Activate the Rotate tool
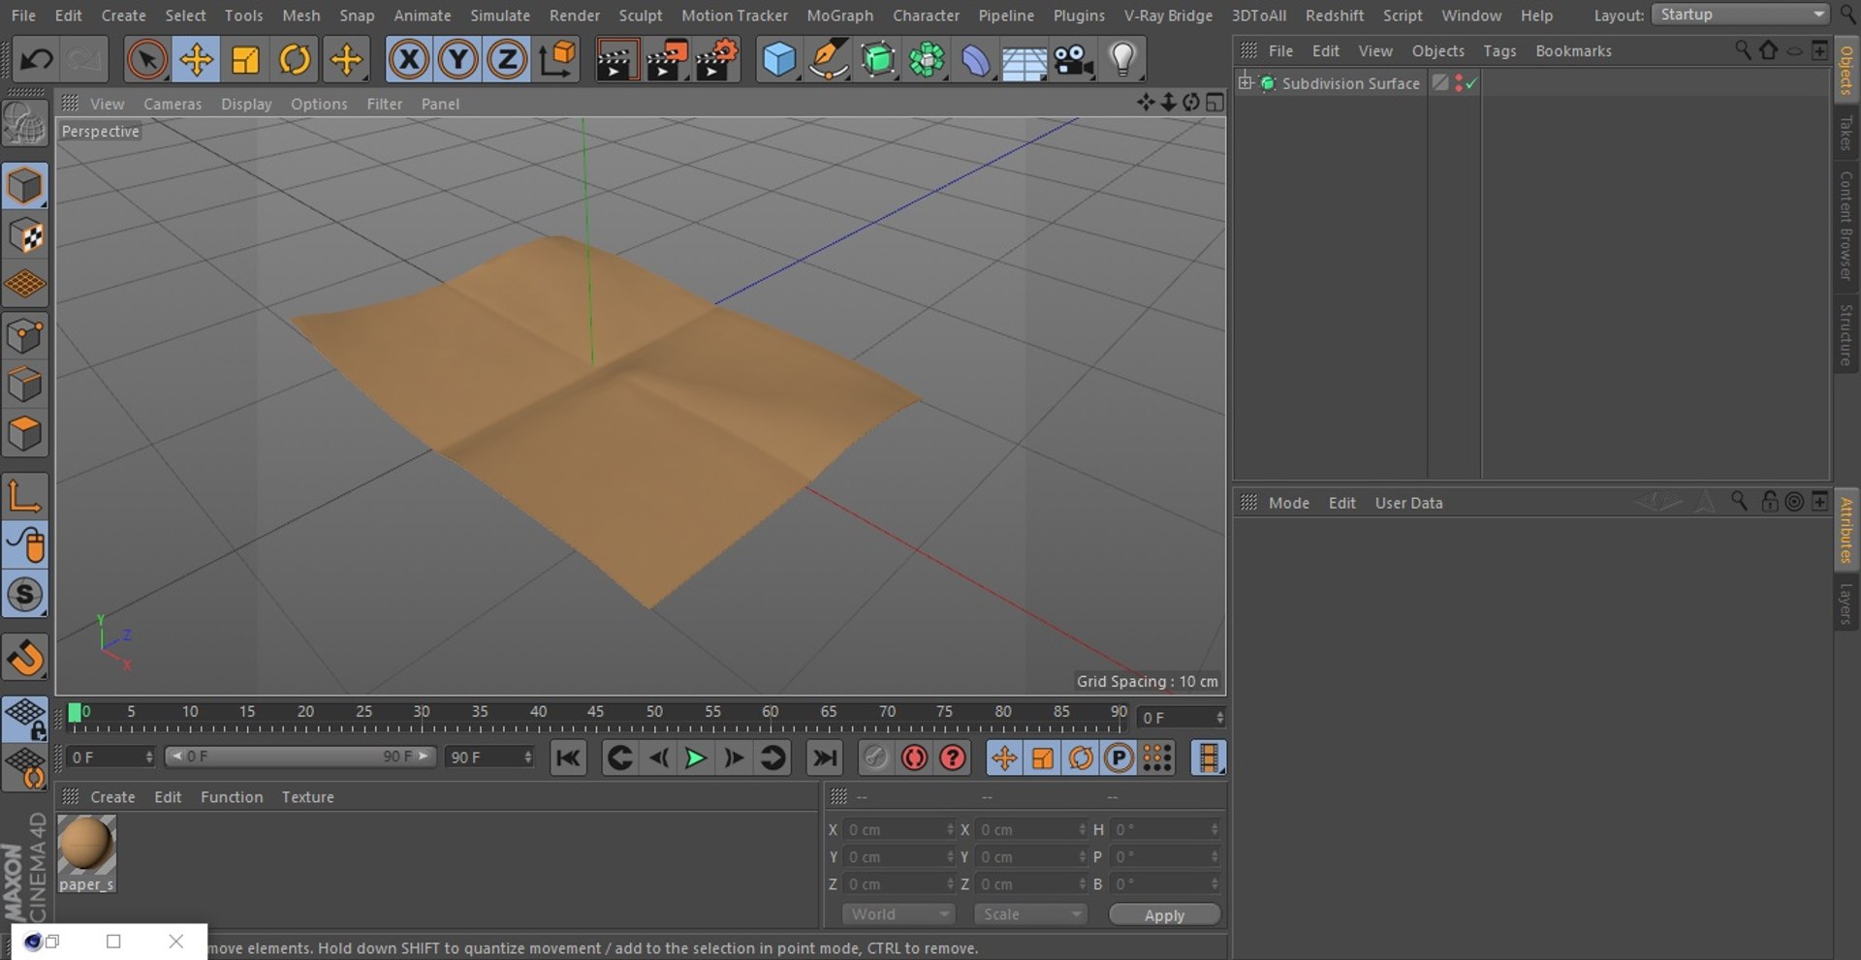The width and height of the screenshot is (1861, 960). click(x=295, y=60)
